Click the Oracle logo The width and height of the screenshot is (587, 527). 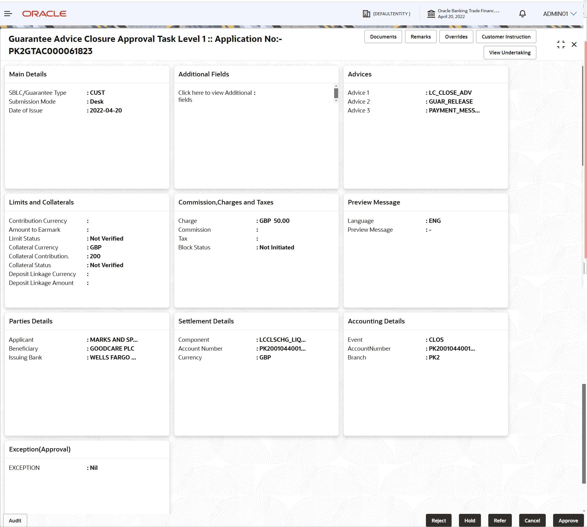(x=44, y=13)
